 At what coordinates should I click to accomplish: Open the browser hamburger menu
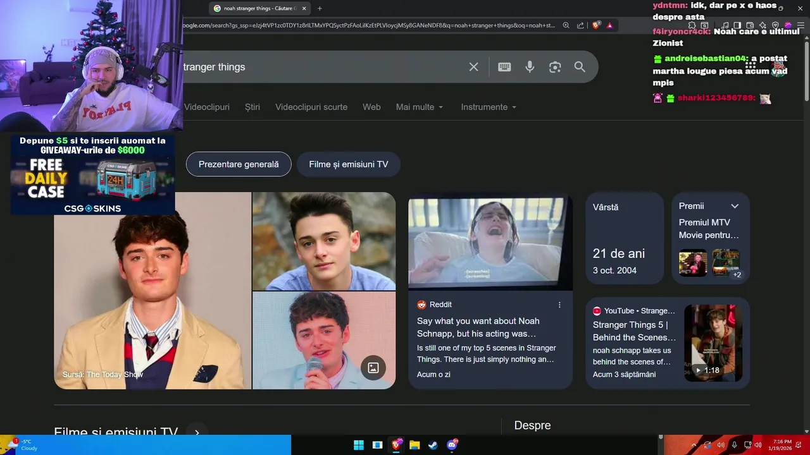[x=801, y=25]
